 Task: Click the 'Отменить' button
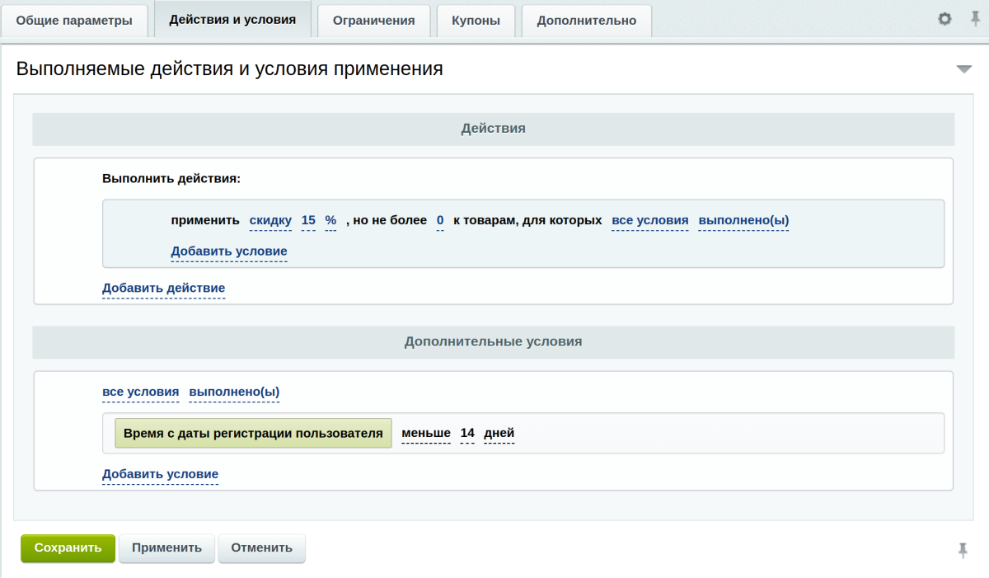pos(261,547)
